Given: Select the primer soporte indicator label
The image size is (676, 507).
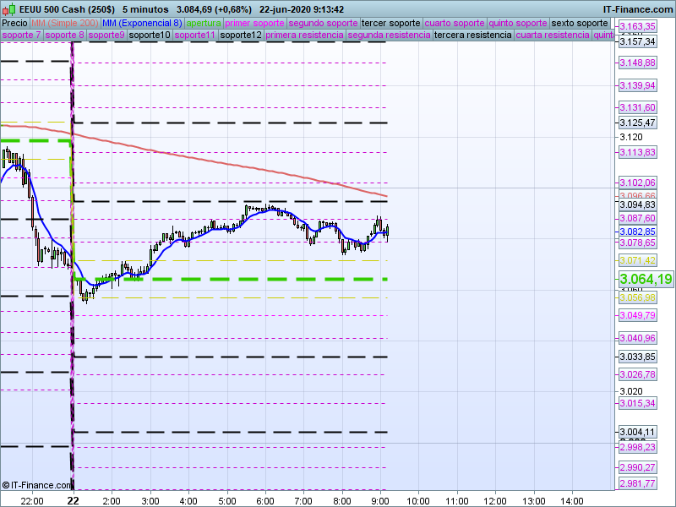Looking at the screenshot, I should pyautogui.click(x=255, y=23).
